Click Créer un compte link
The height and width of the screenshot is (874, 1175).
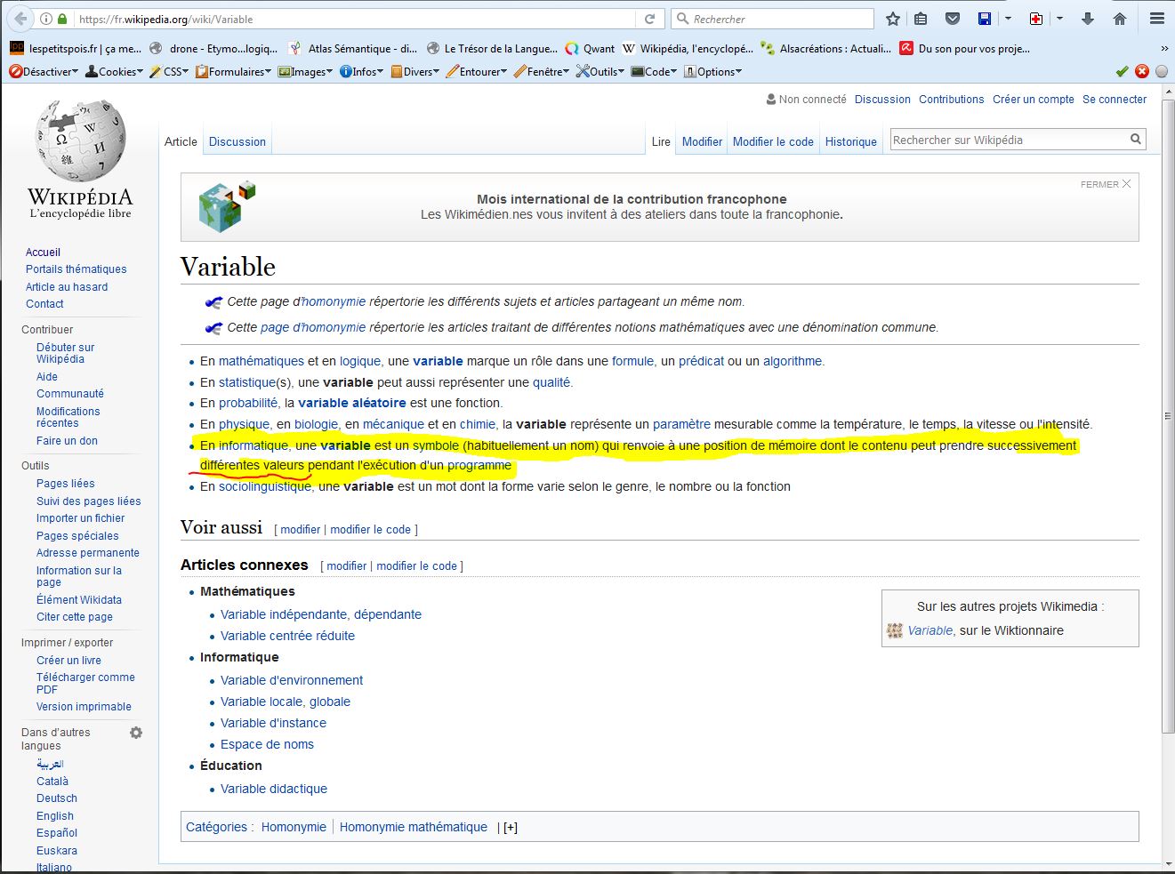coord(1034,100)
